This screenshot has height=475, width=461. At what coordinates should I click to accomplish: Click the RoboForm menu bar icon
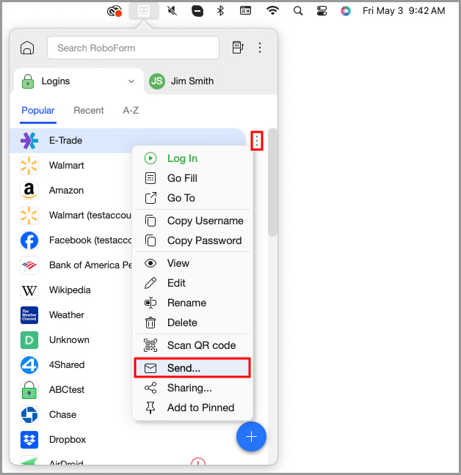144,11
